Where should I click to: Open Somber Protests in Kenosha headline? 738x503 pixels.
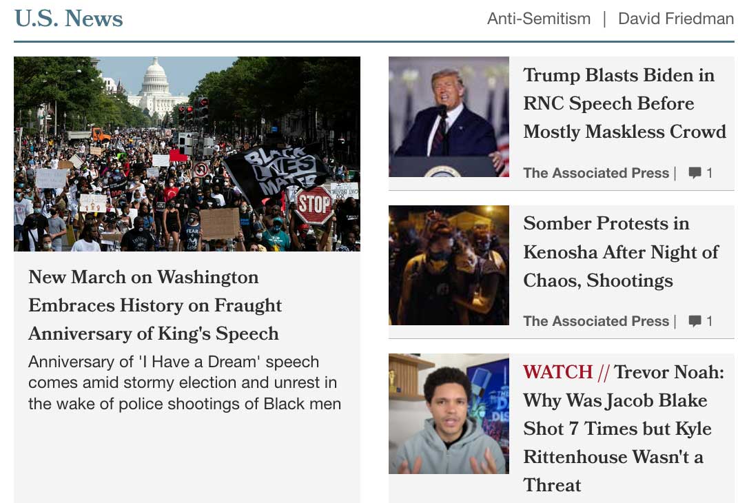620,251
